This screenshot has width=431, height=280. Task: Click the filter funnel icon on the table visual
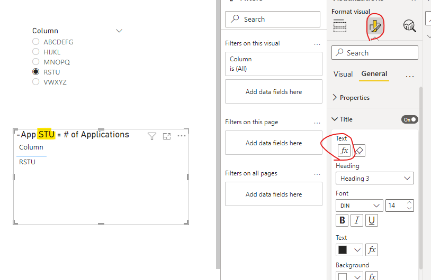[x=152, y=136]
